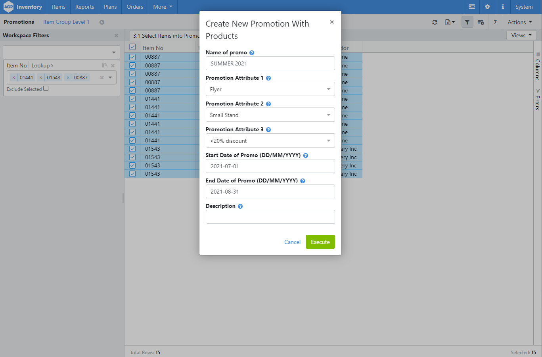Open the Promotion Attribute 1 dropdown showing Flyer
This screenshot has width=542, height=357.
coord(270,89)
